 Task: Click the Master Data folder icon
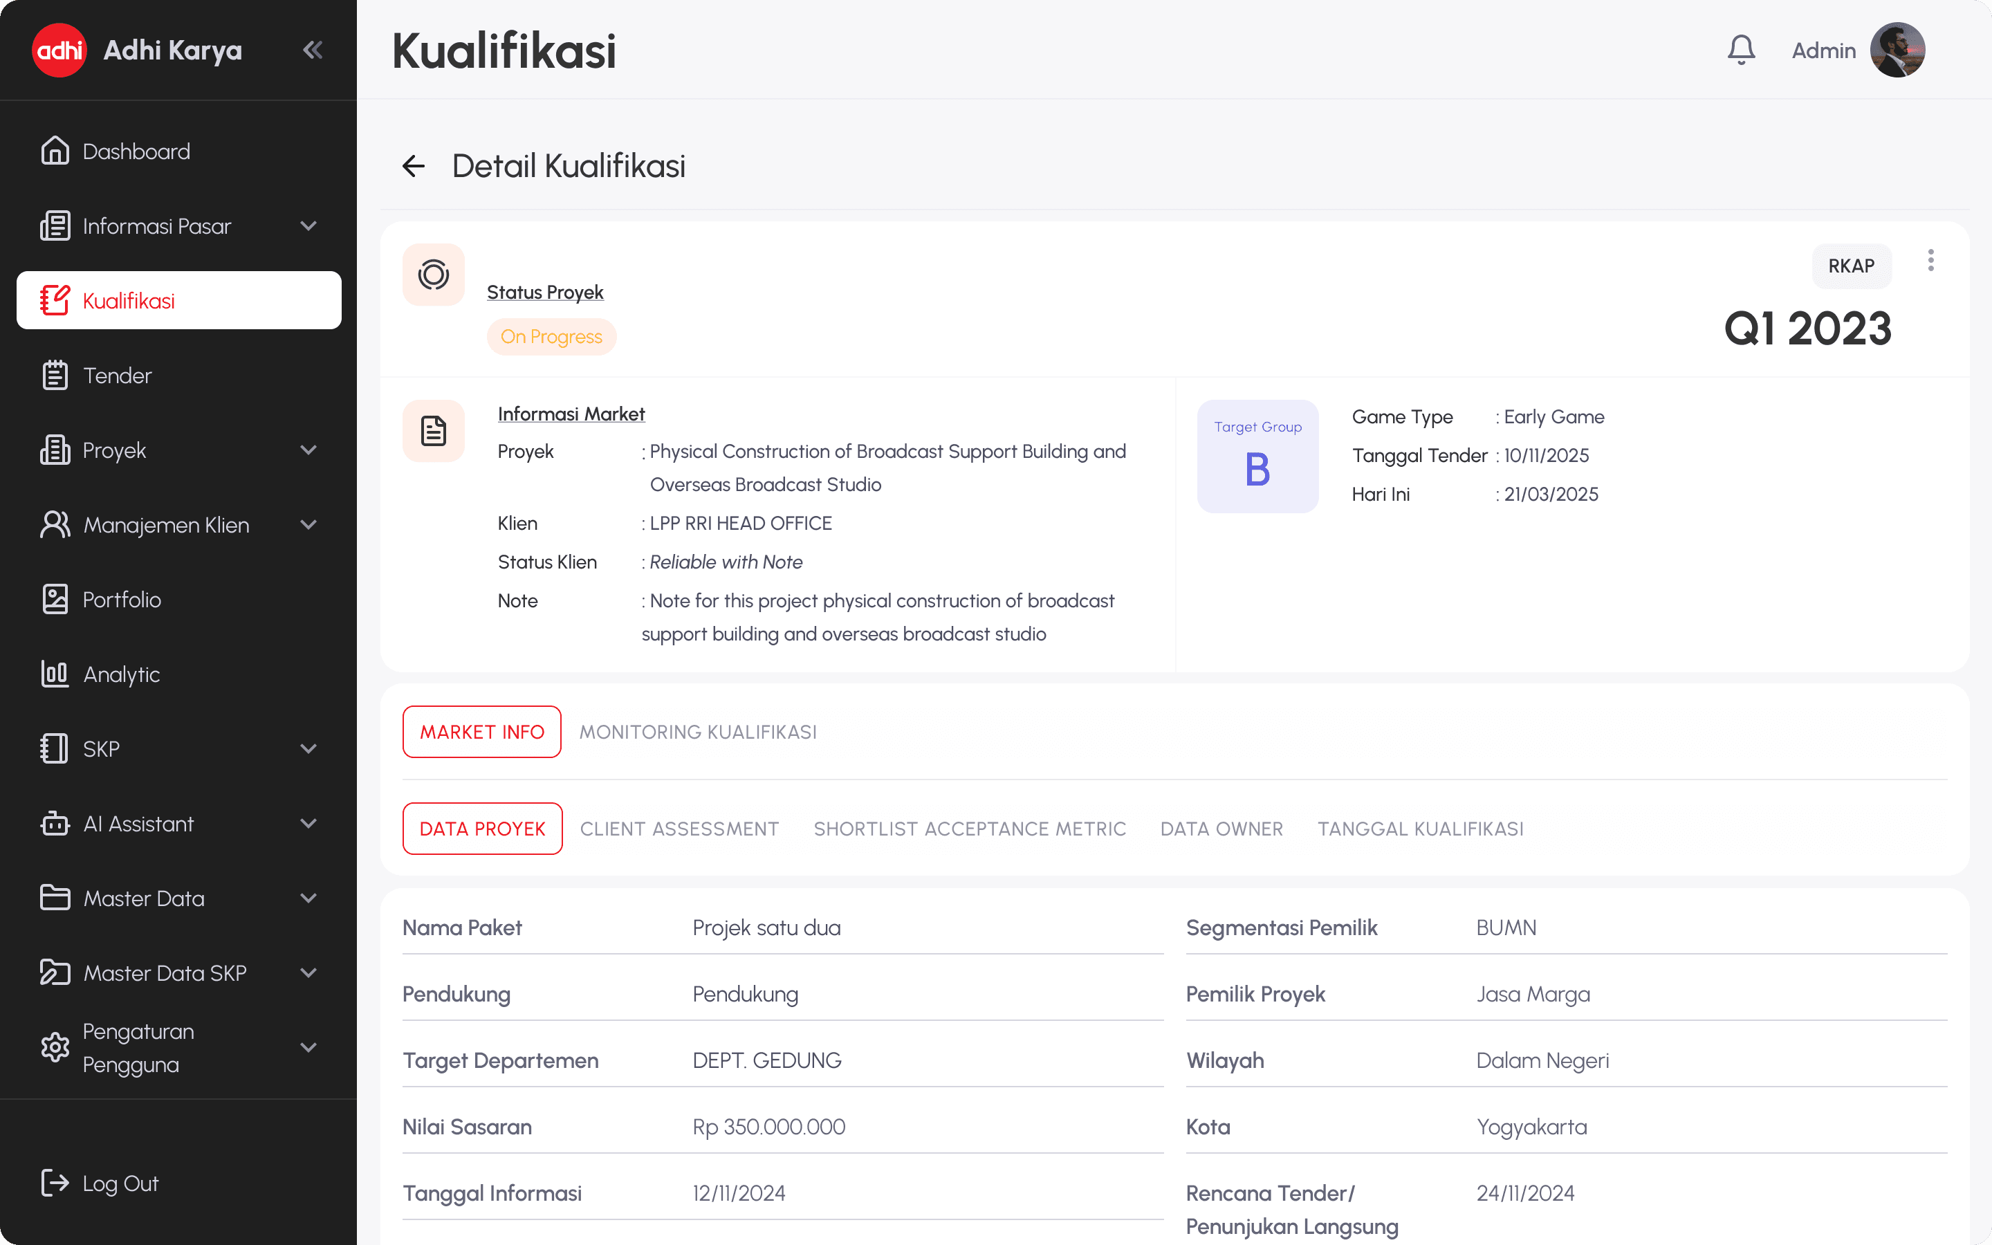(x=55, y=898)
